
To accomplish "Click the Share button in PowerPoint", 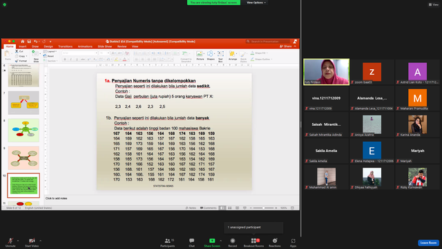I will coord(286,46).
